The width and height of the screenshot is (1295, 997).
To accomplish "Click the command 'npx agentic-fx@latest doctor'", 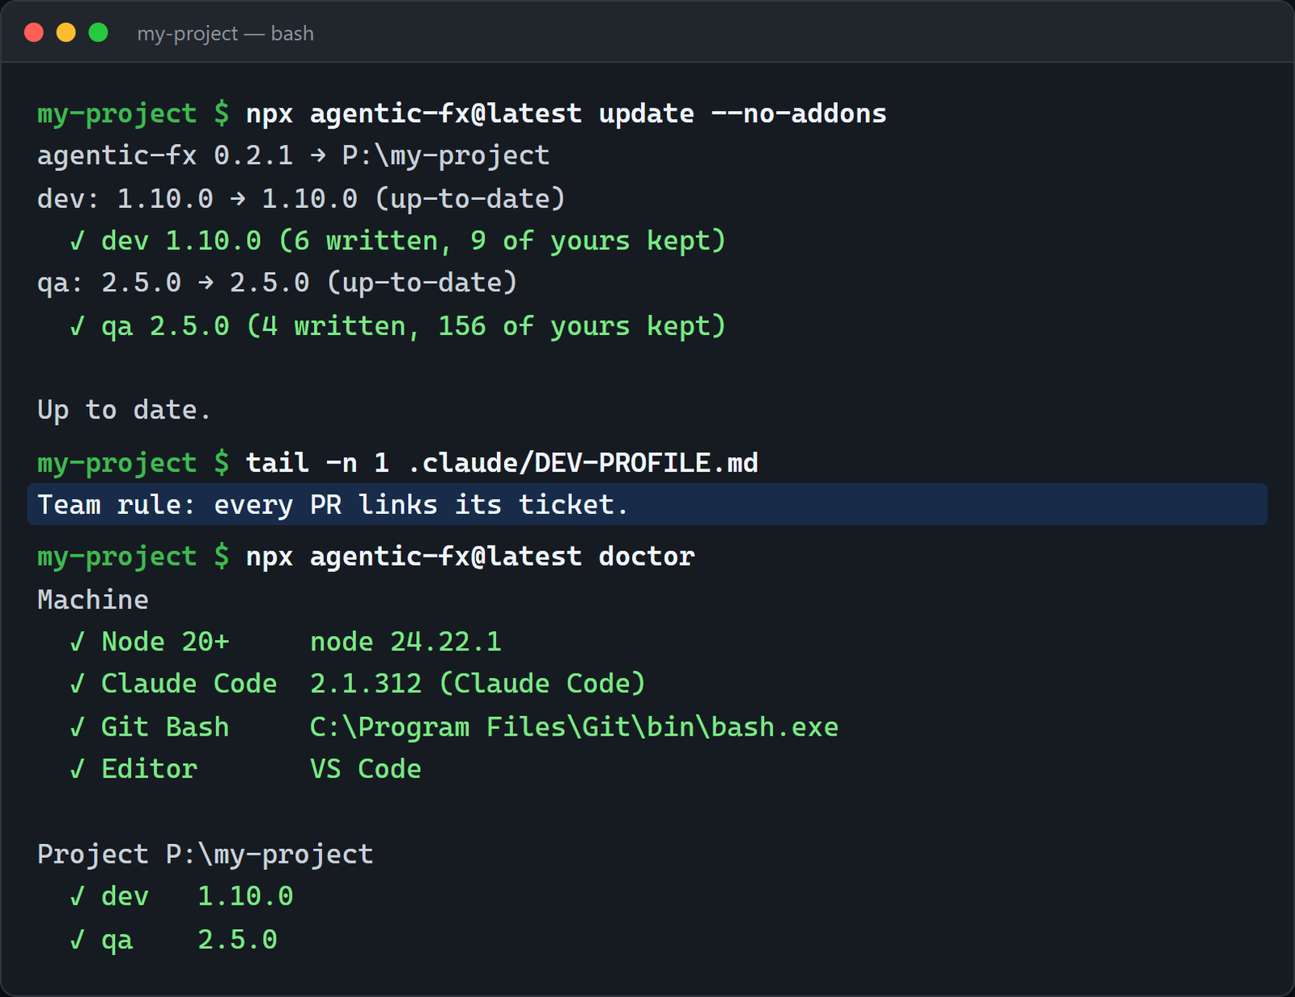I will tap(470, 556).
